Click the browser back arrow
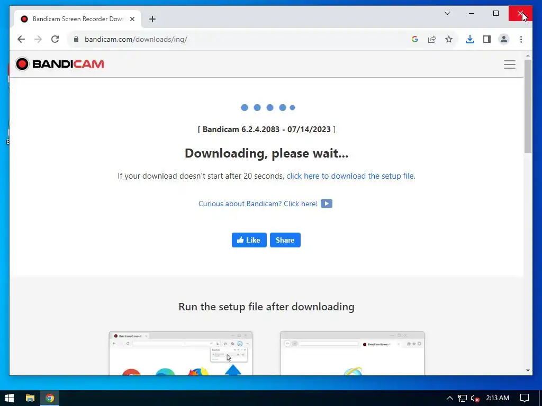Viewport: 542px width, 406px height. tap(21, 39)
